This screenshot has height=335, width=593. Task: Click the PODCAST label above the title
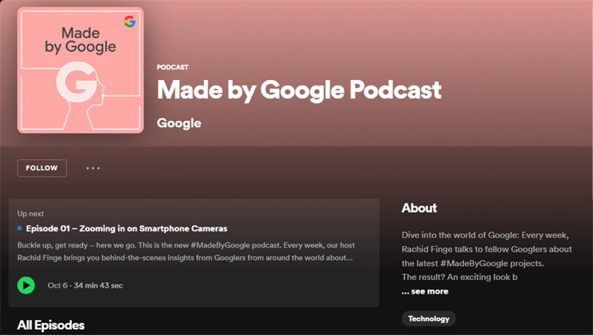pyautogui.click(x=173, y=67)
